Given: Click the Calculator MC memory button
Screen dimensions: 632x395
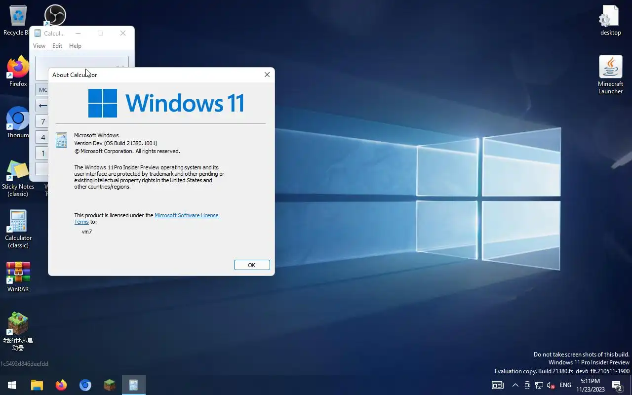Looking at the screenshot, I should [x=41, y=90].
